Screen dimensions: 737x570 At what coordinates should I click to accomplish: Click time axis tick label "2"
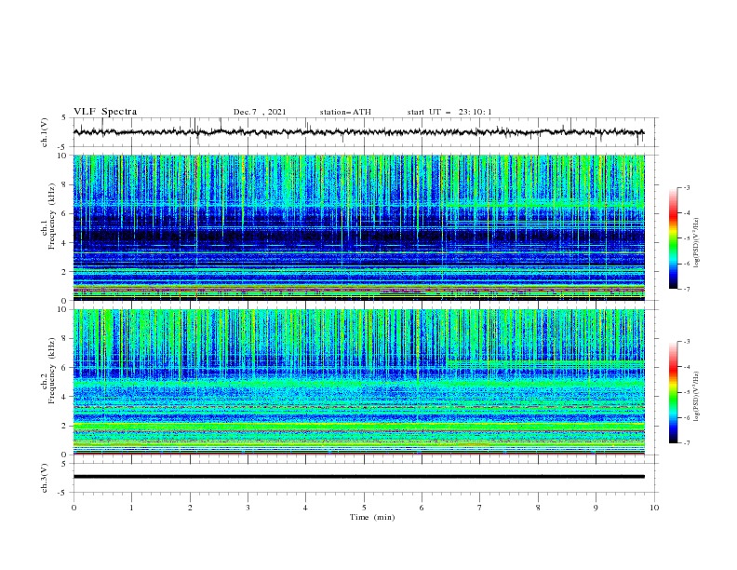(x=190, y=508)
